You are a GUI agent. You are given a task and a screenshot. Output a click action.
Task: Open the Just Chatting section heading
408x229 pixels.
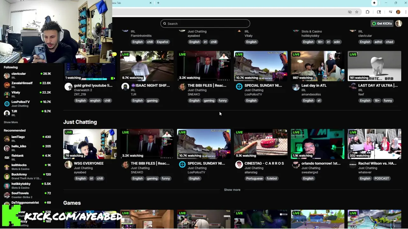point(80,122)
